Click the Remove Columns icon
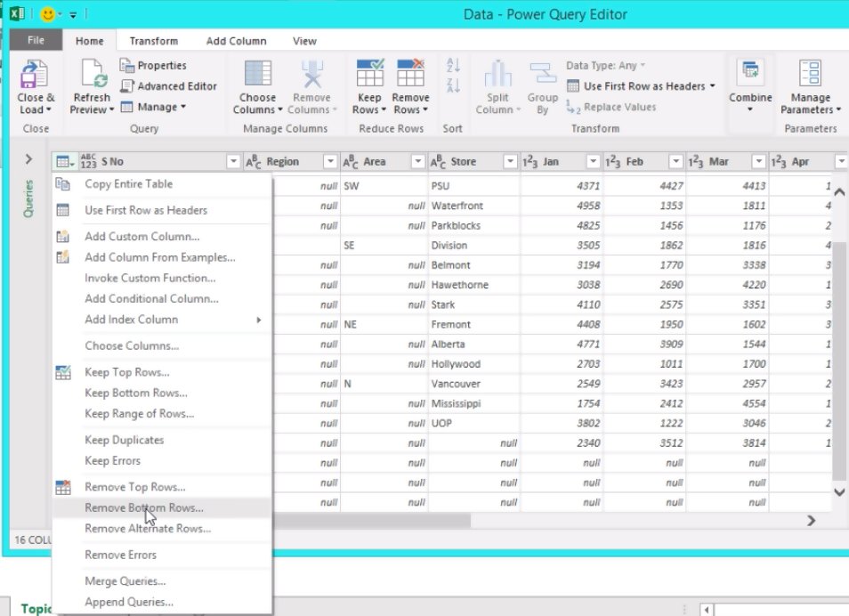Screen dimensions: 849x616 (311, 74)
